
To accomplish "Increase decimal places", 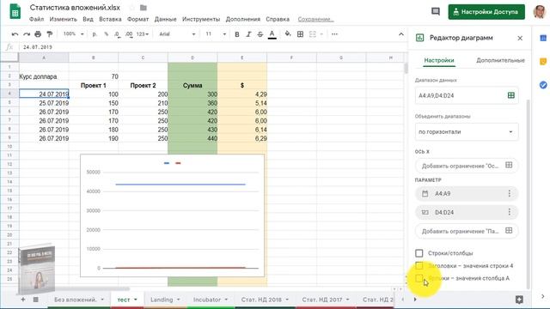I will tap(129, 34).
